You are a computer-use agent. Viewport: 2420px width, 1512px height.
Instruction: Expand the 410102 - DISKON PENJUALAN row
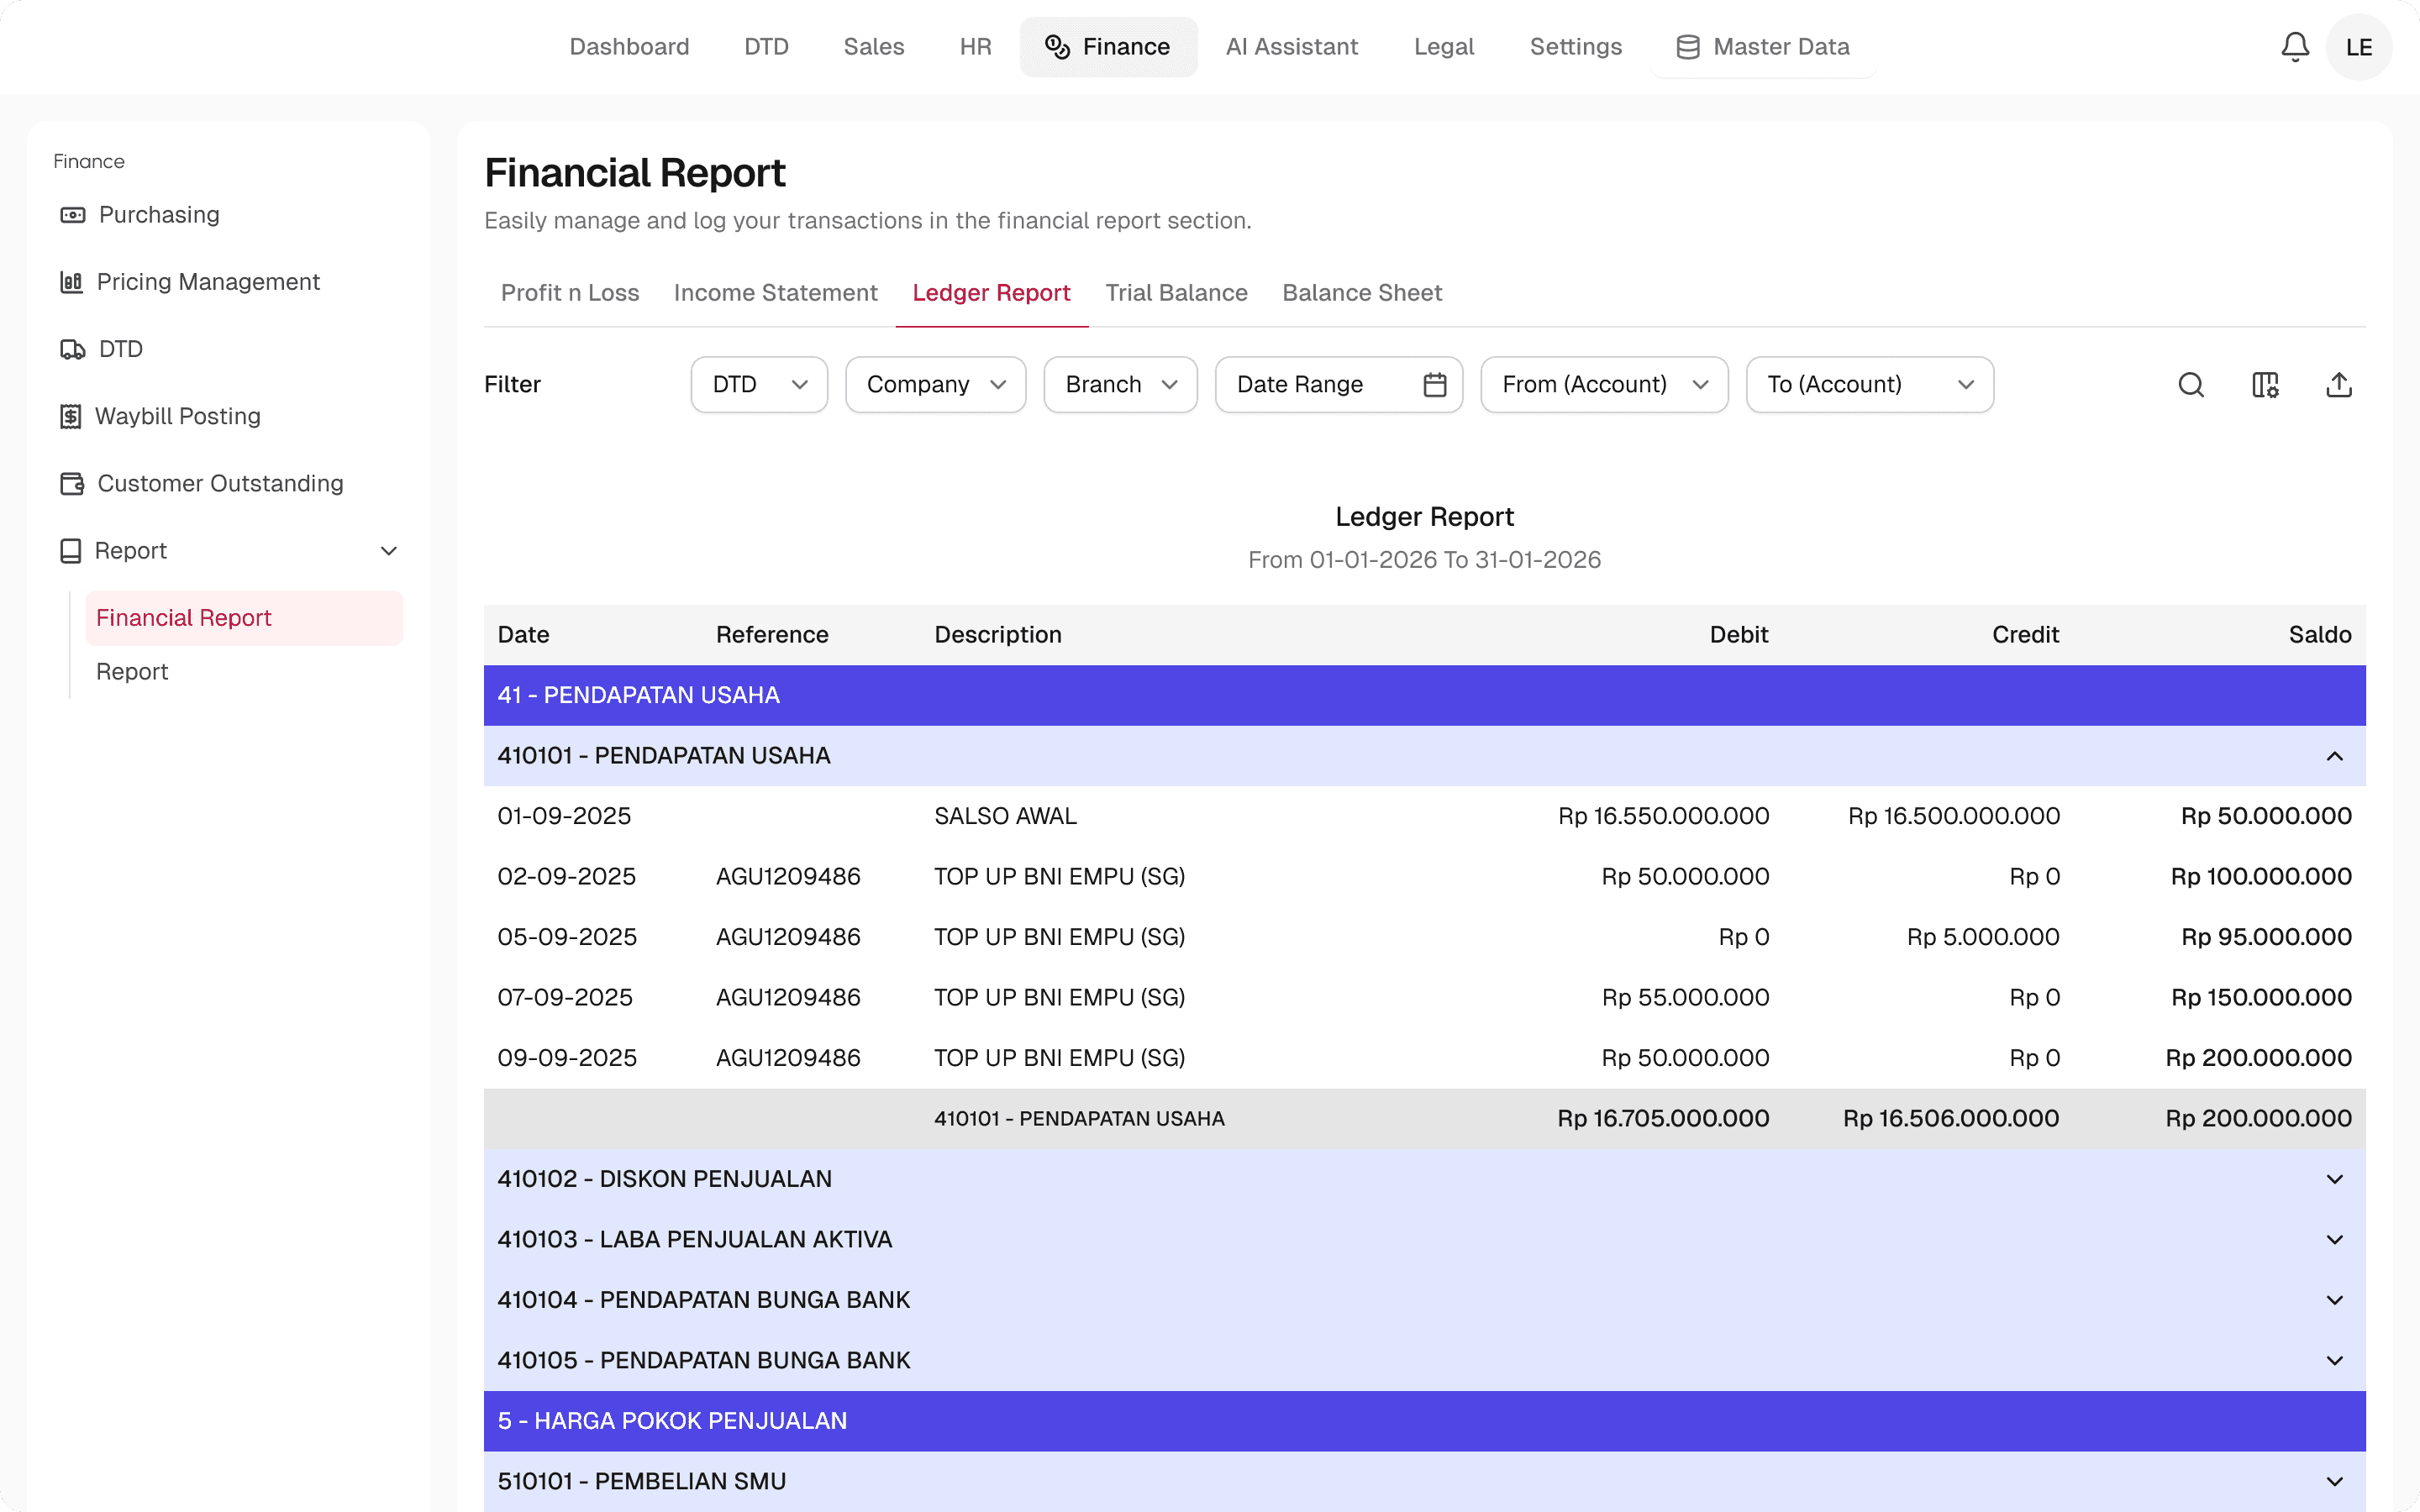click(x=2334, y=1179)
